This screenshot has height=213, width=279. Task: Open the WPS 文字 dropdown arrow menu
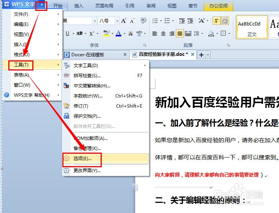pyautogui.click(x=42, y=5)
